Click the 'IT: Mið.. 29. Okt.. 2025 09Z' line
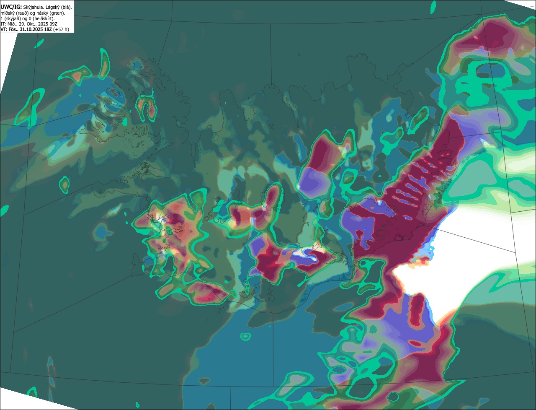 point(29,24)
